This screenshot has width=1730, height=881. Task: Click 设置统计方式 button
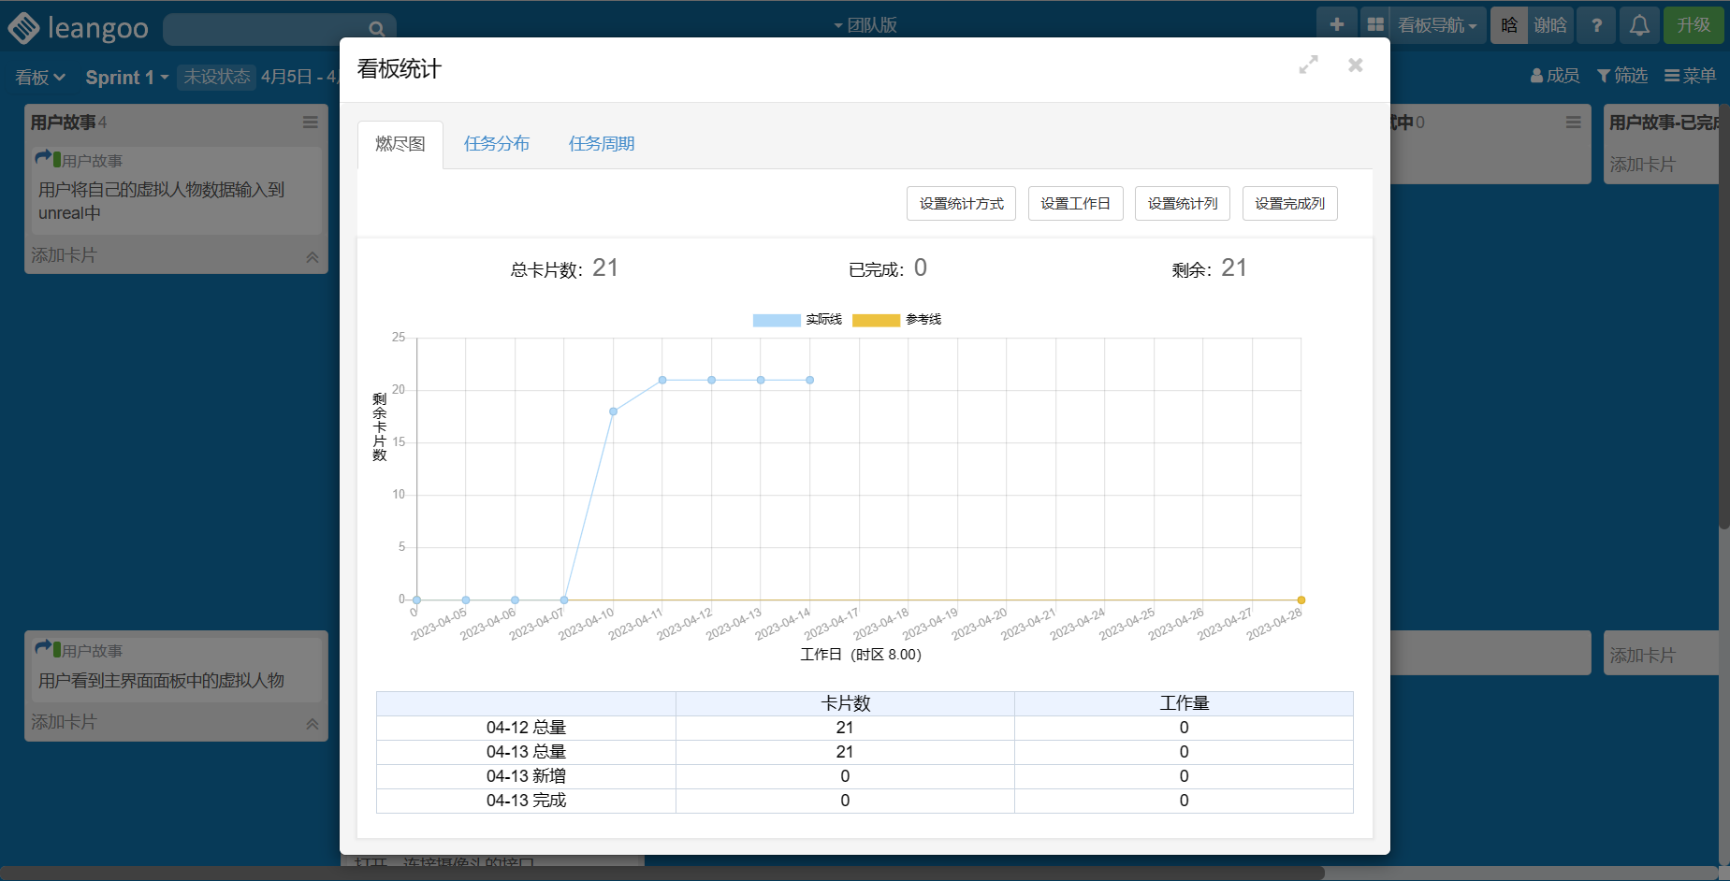click(x=961, y=204)
